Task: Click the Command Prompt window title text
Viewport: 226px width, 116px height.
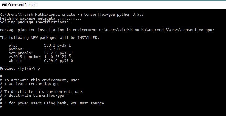Action: 22,5
